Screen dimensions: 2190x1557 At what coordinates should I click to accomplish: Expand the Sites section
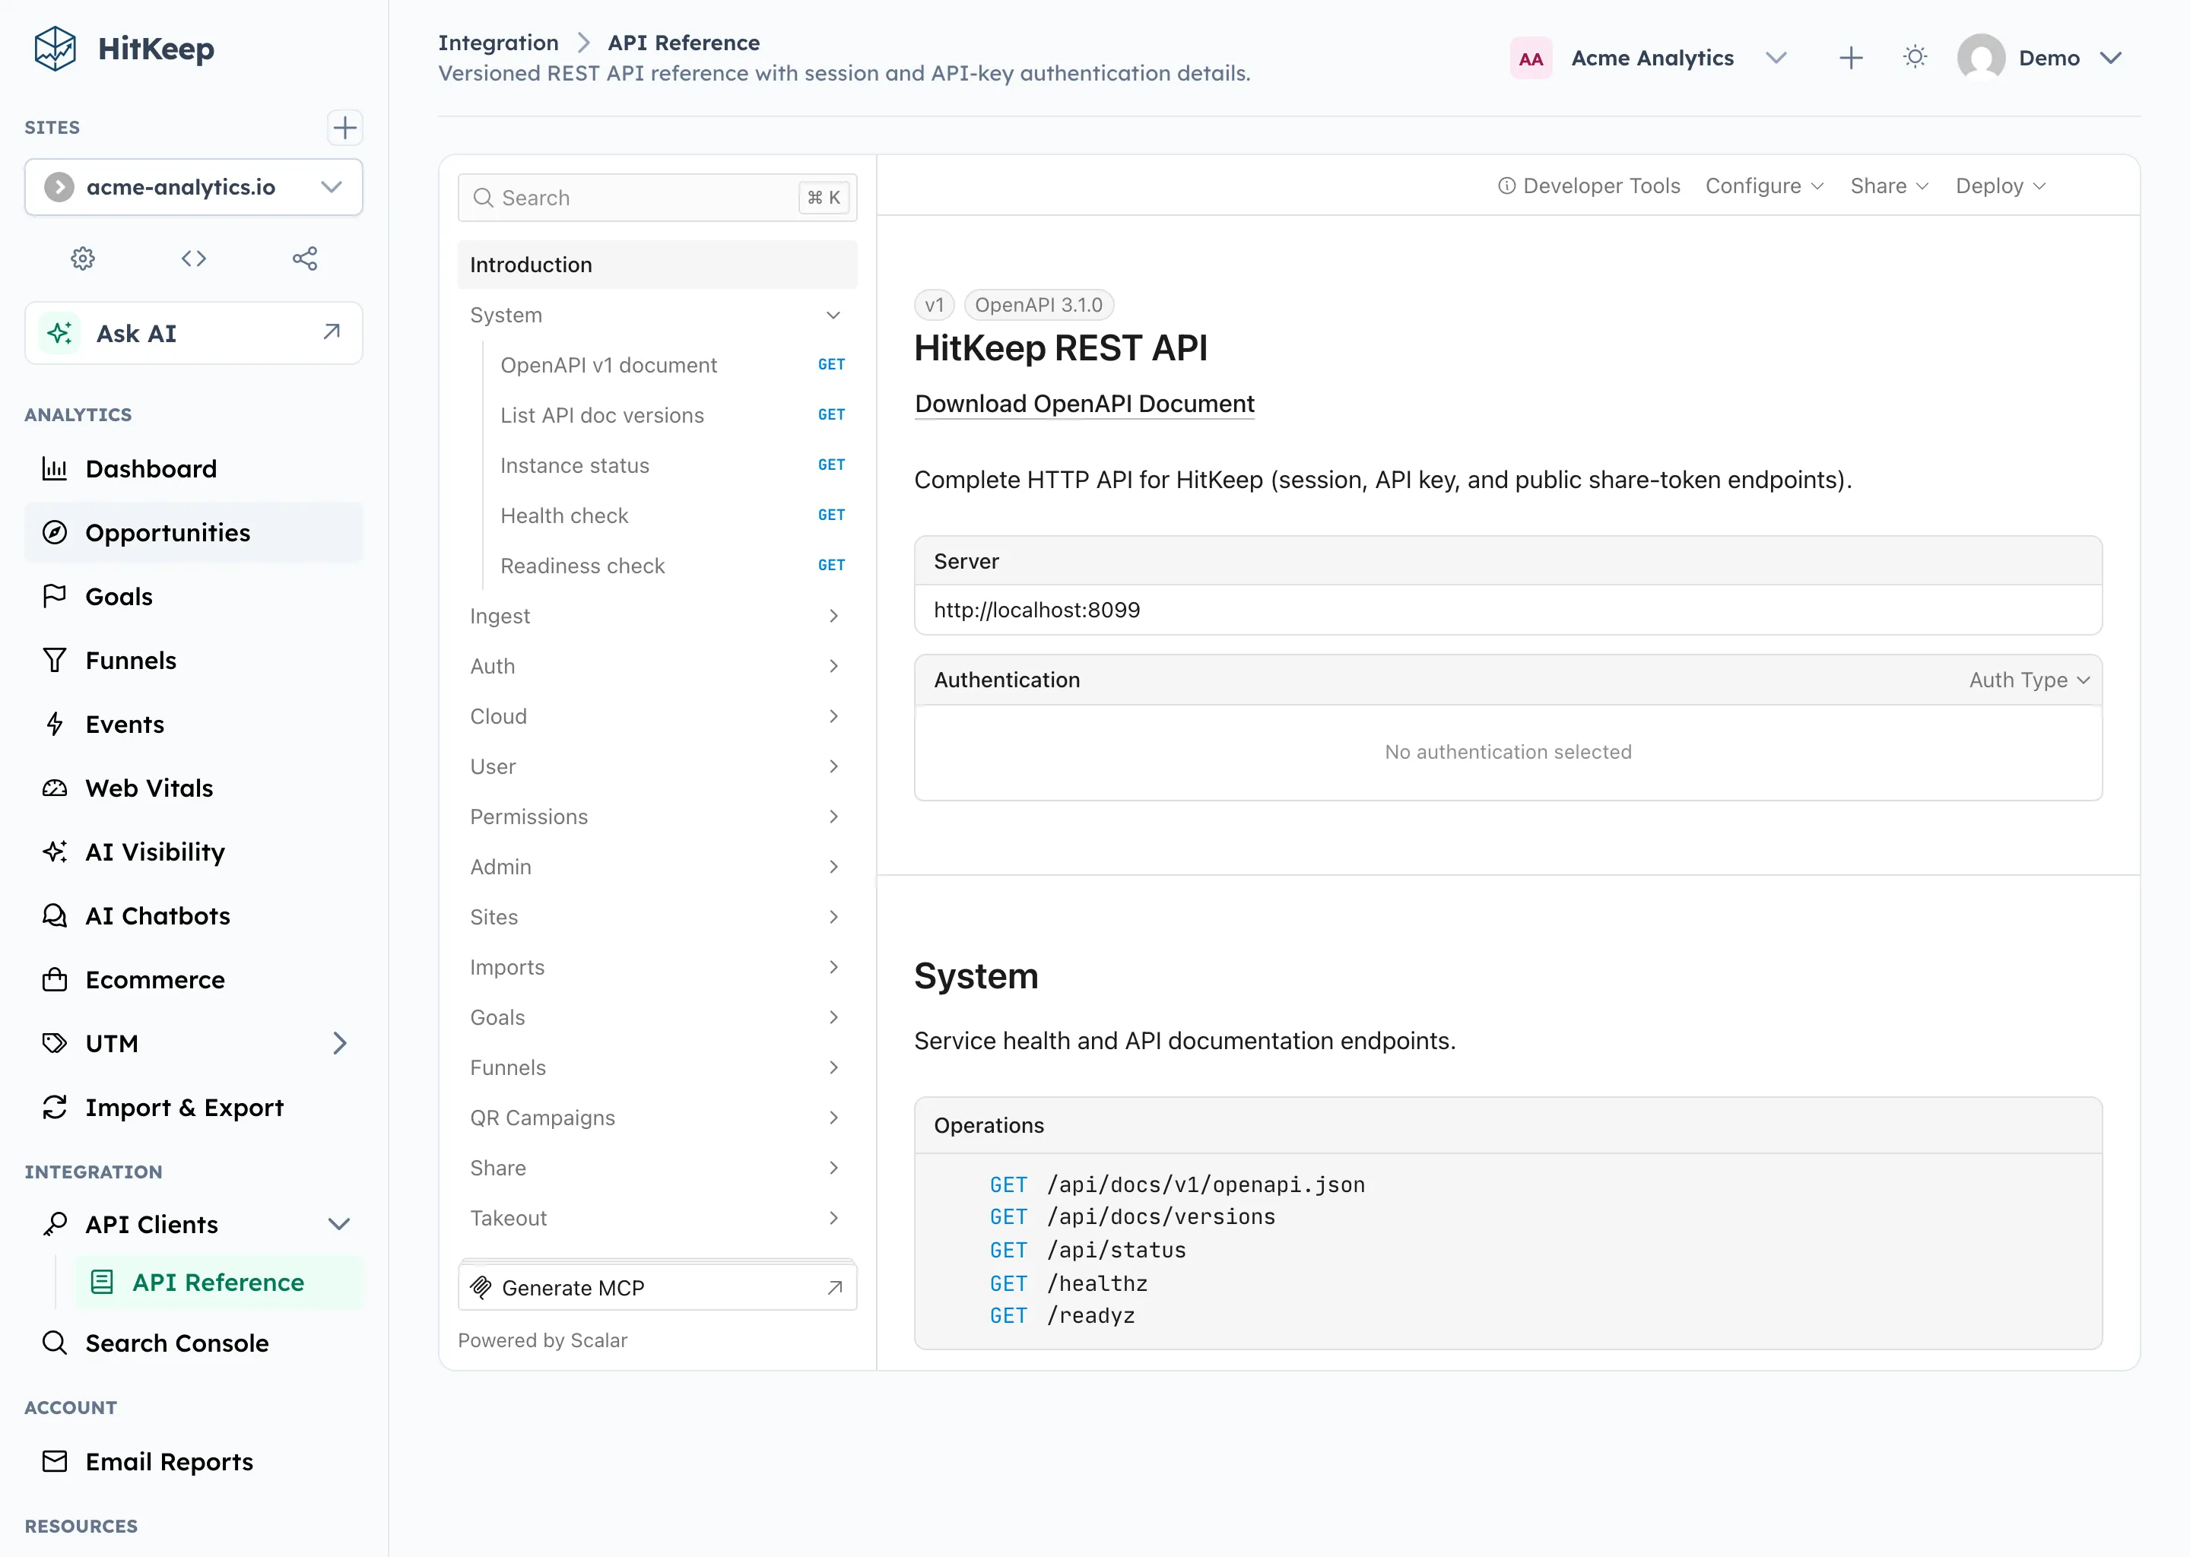tap(657, 917)
